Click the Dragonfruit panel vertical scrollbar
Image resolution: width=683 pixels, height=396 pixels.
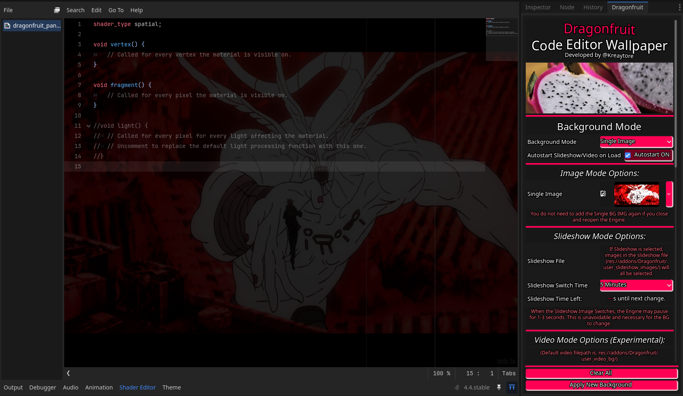[x=675, y=94]
